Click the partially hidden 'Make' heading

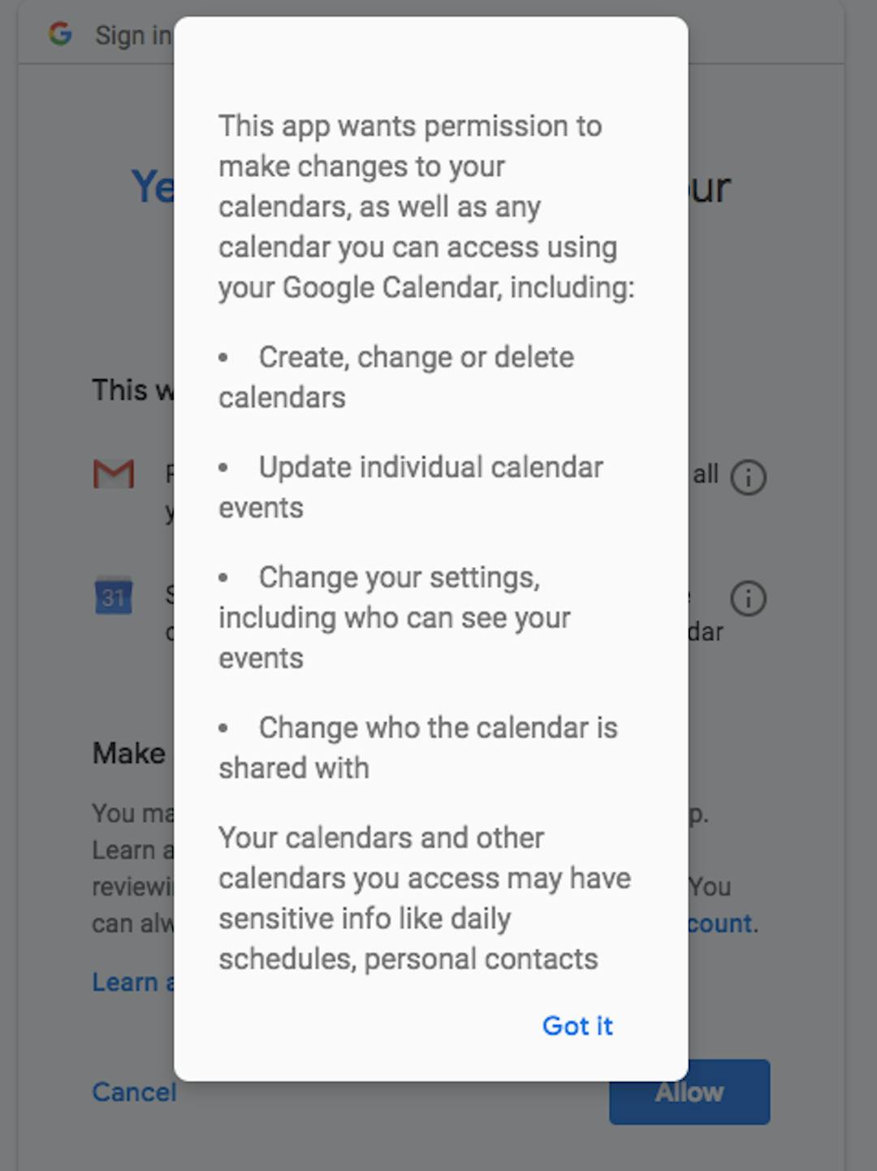coord(129,753)
